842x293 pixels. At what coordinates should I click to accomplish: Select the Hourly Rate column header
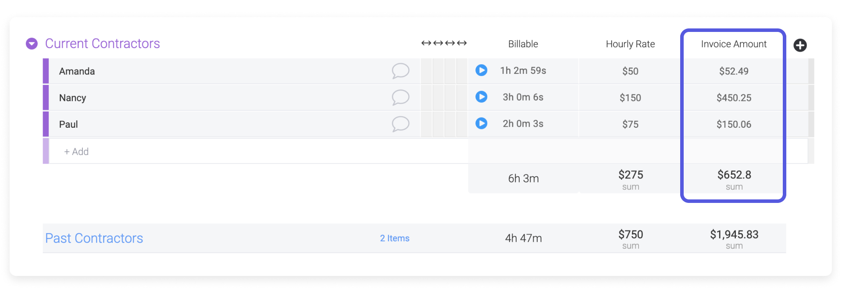pos(630,44)
